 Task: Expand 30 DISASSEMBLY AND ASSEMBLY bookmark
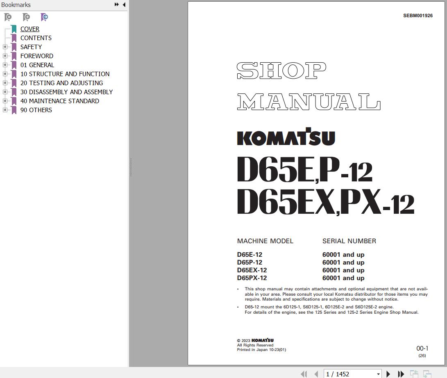click(x=5, y=92)
